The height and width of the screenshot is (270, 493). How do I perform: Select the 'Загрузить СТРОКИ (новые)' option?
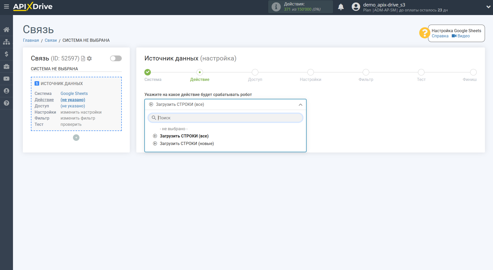187,143
